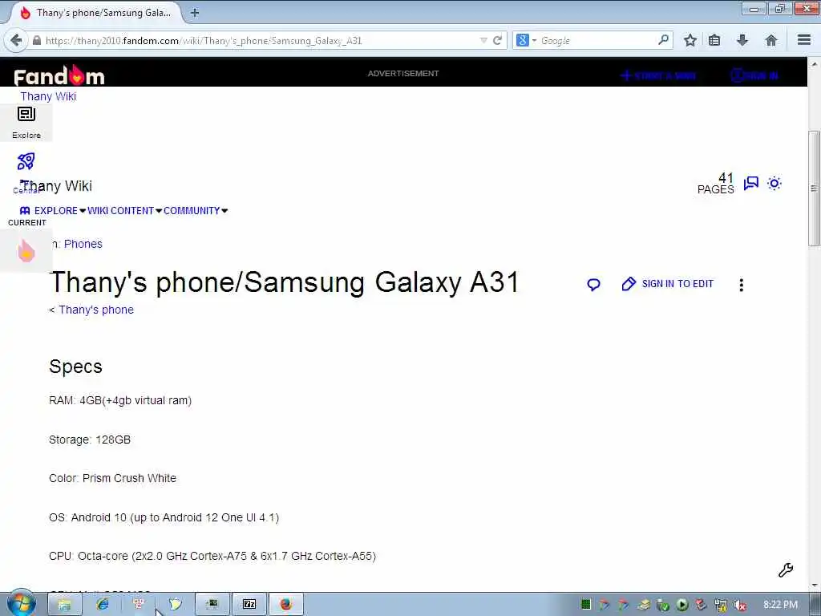The height and width of the screenshot is (616, 821).
Task: Click the scrollbar down arrow
Action: tap(815, 586)
